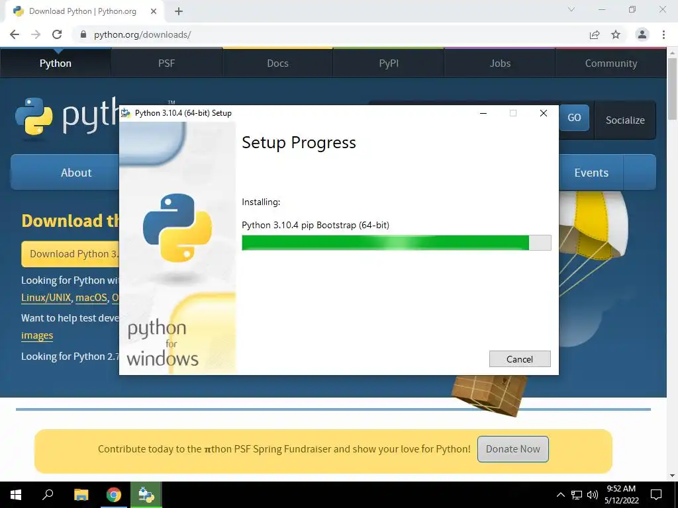
Task: Open File Explorer from the taskbar
Action: click(x=81, y=495)
